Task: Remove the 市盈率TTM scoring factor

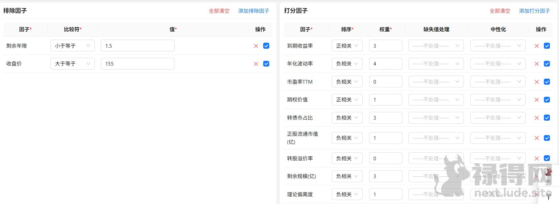Action: pyautogui.click(x=536, y=82)
